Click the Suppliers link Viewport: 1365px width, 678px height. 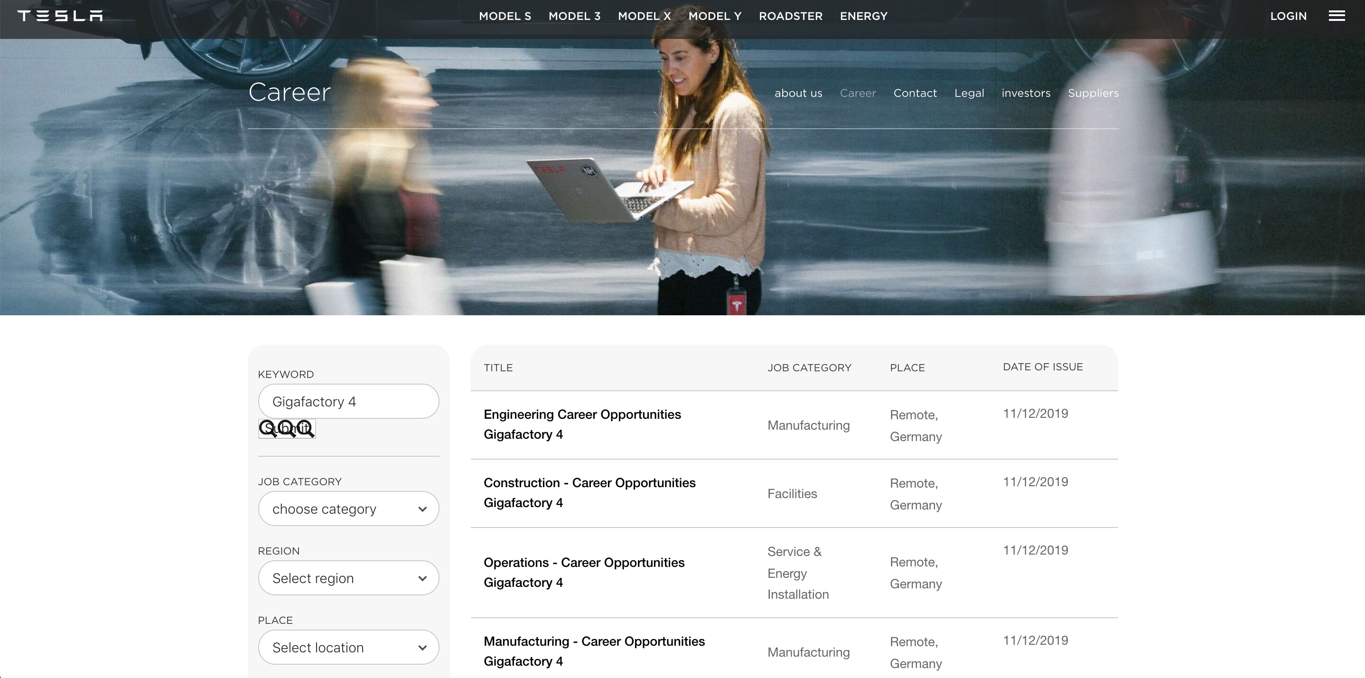point(1093,94)
